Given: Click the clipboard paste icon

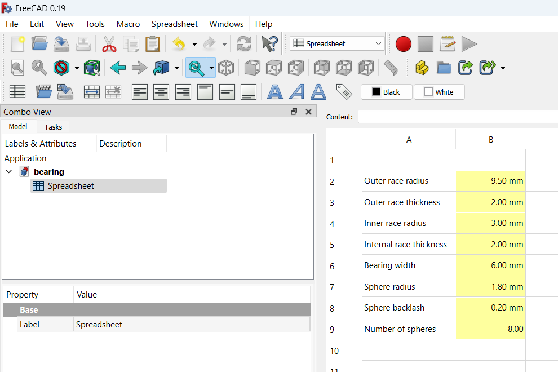Looking at the screenshot, I should 153,44.
